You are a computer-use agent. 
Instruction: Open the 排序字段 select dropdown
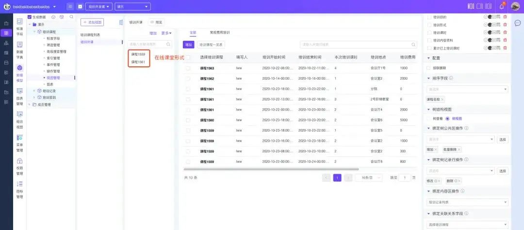point(467,89)
